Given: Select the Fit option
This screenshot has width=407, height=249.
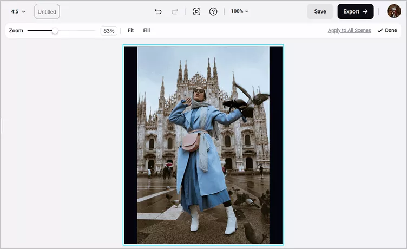Looking at the screenshot, I should (130, 30).
